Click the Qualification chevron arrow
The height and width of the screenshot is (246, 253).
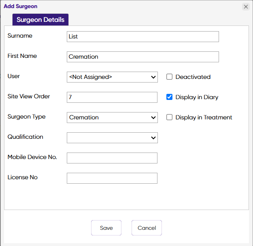coord(153,138)
